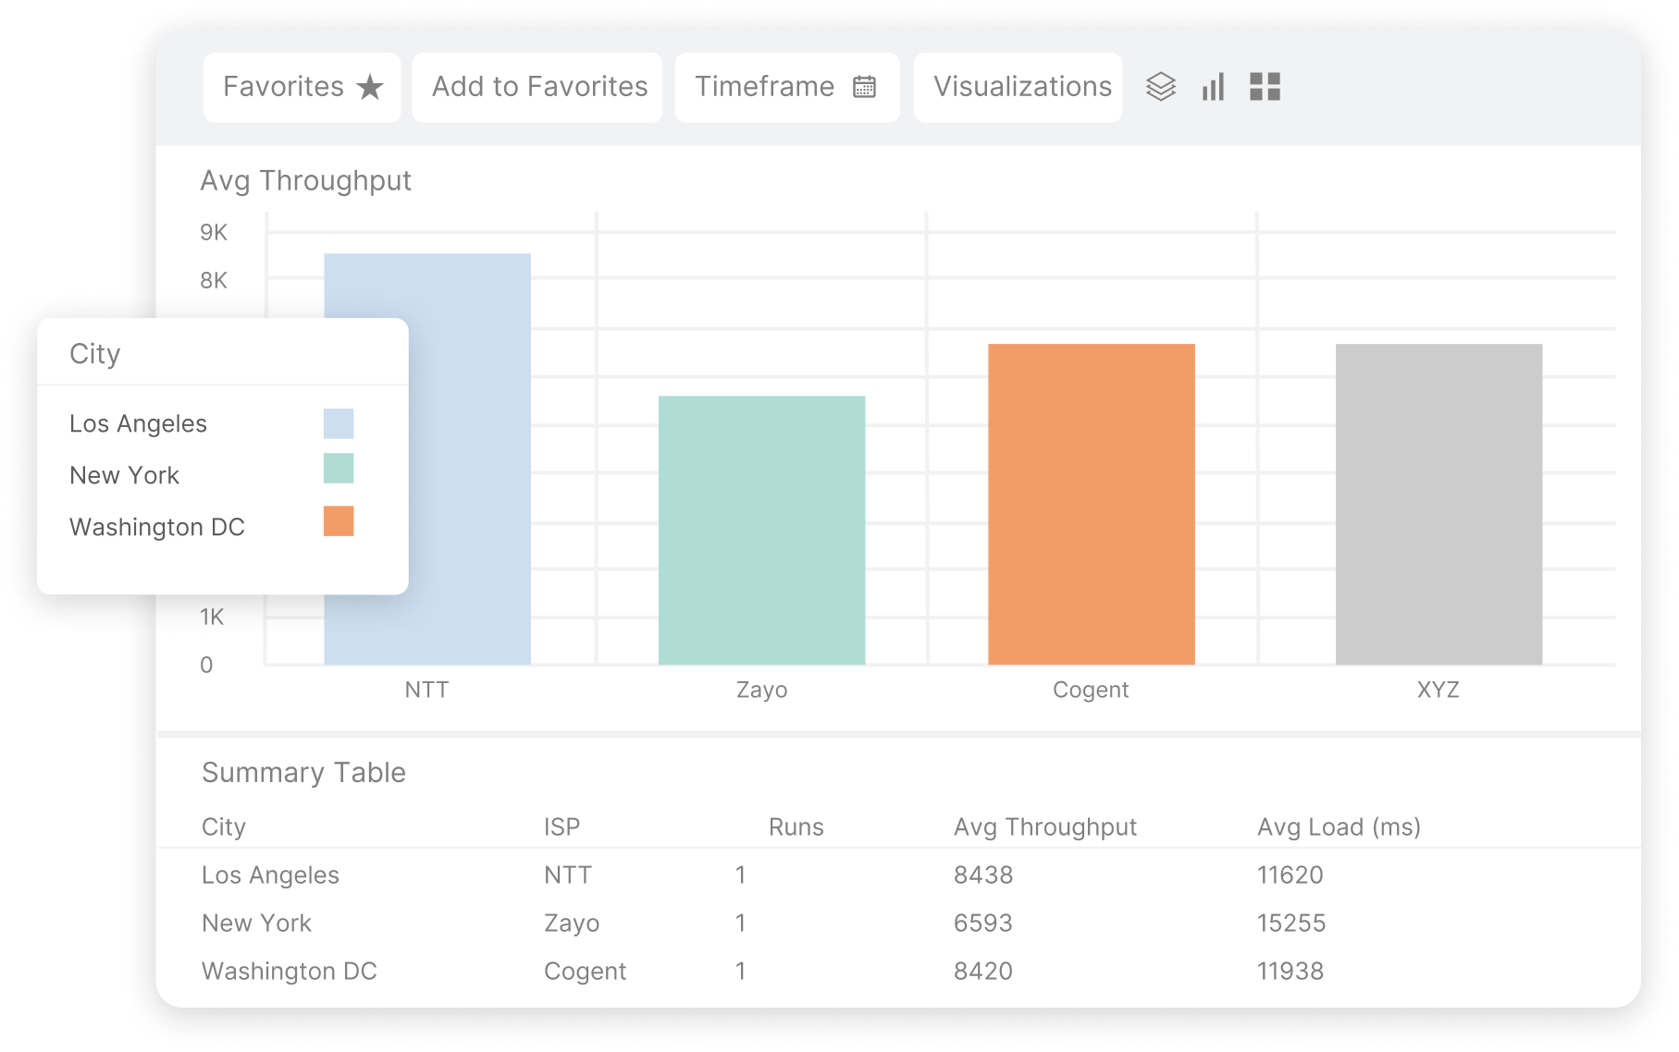Open the Visualizations dropdown
This screenshot has width=1679, height=1052.
tap(1018, 86)
